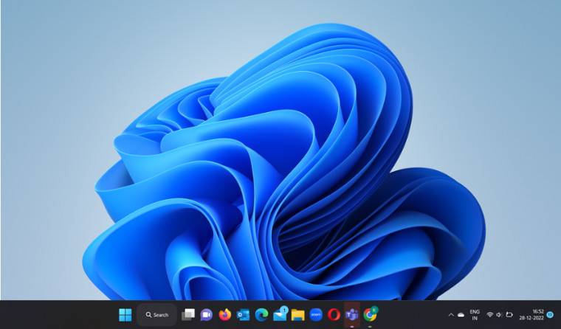Click the OneDrive cloud tray icon
This screenshot has height=329, width=561.
[461, 315]
